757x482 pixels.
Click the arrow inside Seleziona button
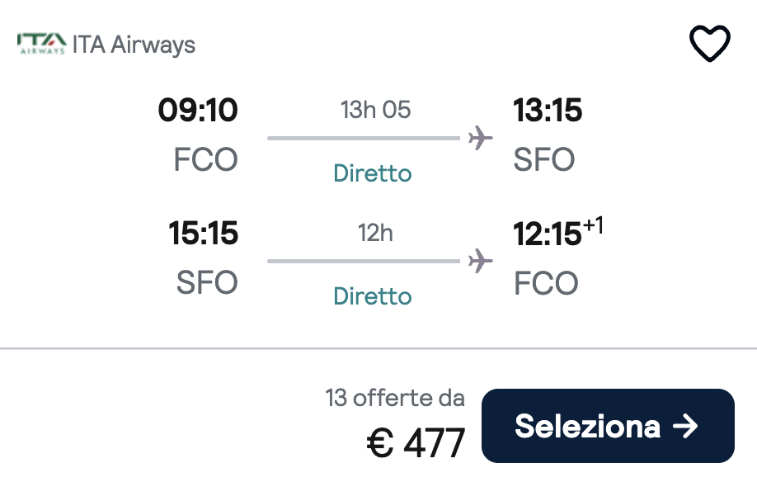click(x=685, y=426)
